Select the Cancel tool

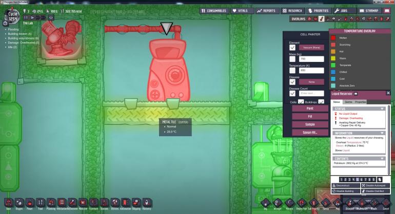pyautogui.click(x=386, y=203)
